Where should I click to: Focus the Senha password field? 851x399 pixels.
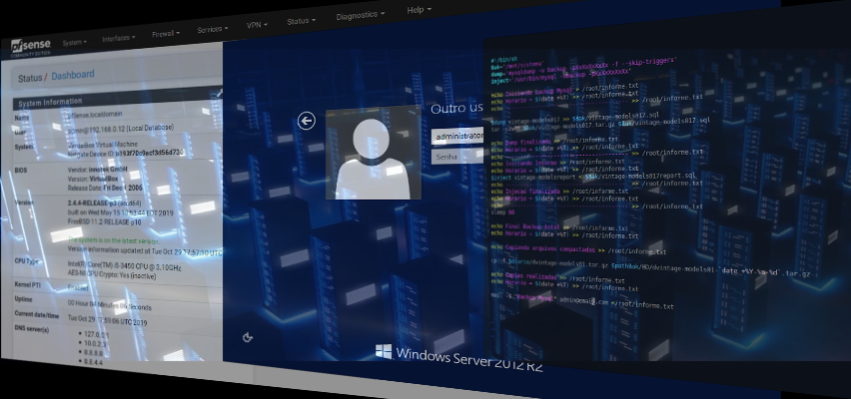pos(456,157)
